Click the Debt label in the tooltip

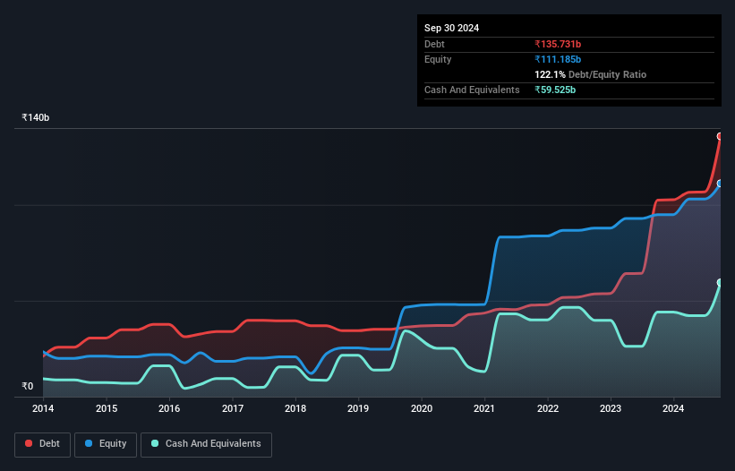(434, 44)
